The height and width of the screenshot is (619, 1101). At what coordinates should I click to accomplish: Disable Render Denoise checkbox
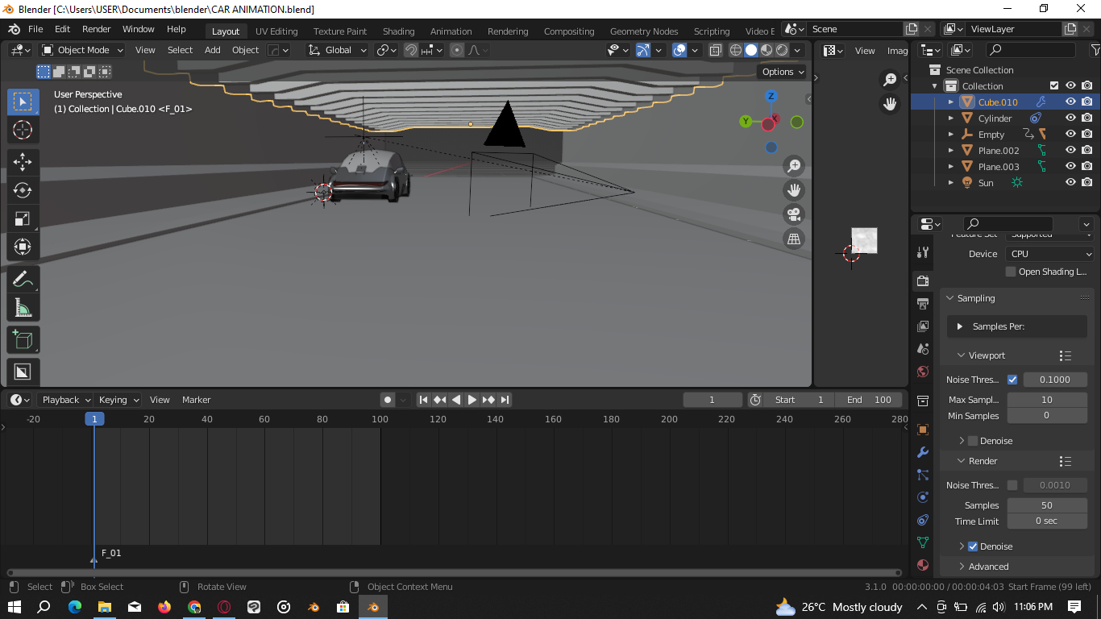click(973, 546)
